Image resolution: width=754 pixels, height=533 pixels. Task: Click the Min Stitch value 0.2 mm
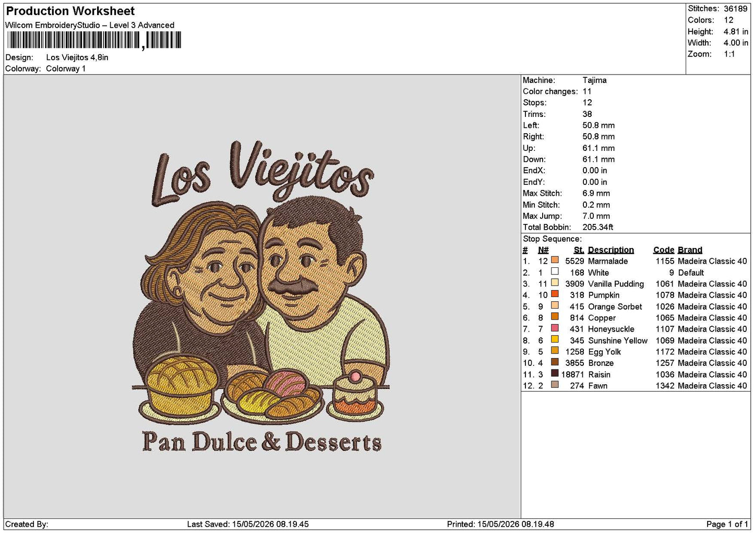596,205
